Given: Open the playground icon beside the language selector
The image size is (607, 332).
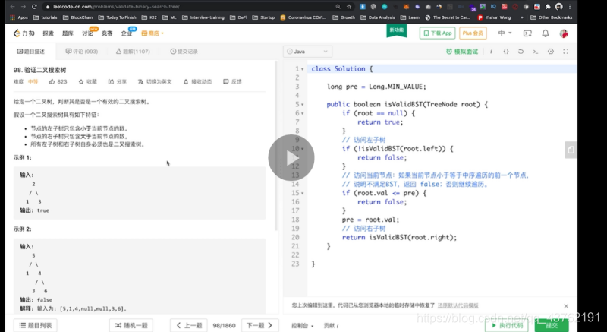Looking at the screenshot, I should coord(527,33).
